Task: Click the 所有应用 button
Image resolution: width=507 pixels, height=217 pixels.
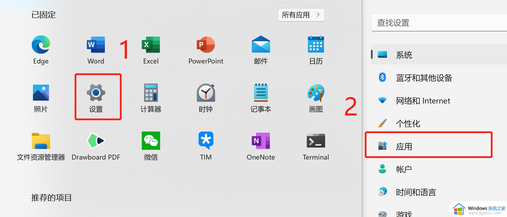Action: [x=301, y=15]
